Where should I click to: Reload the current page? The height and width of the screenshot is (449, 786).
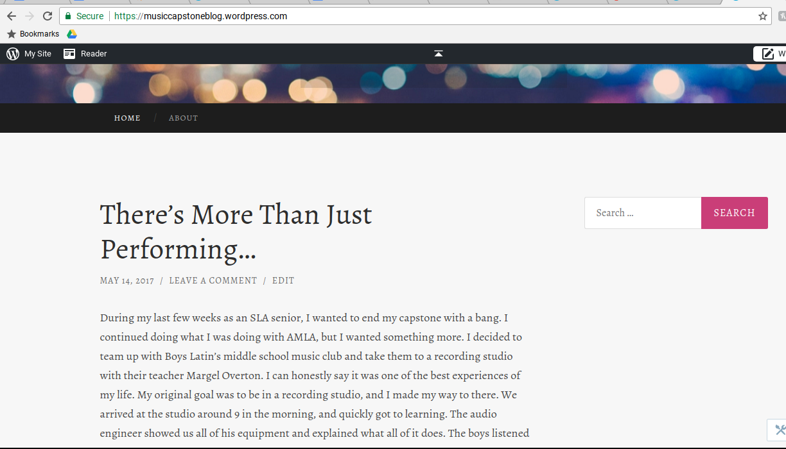point(48,16)
